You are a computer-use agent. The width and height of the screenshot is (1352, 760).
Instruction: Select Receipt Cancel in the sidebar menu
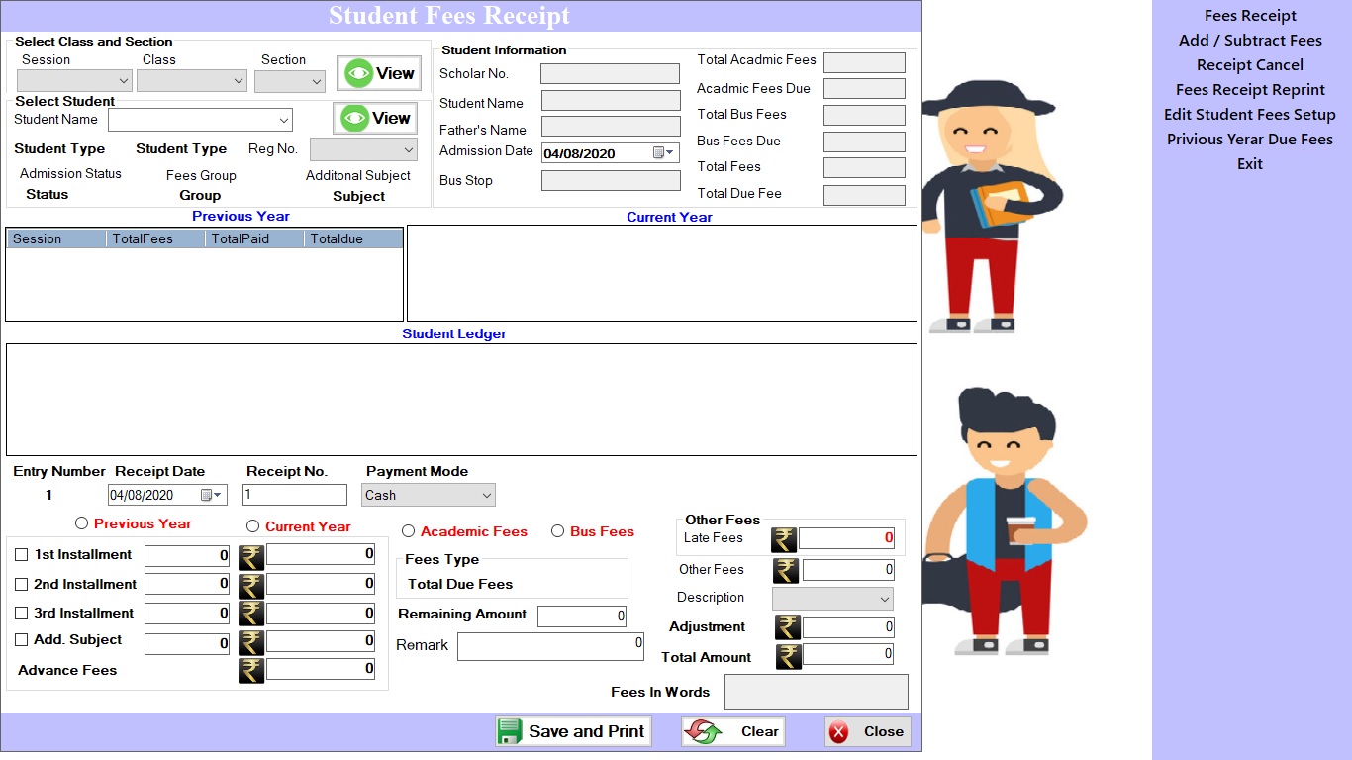pos(1250,64)
